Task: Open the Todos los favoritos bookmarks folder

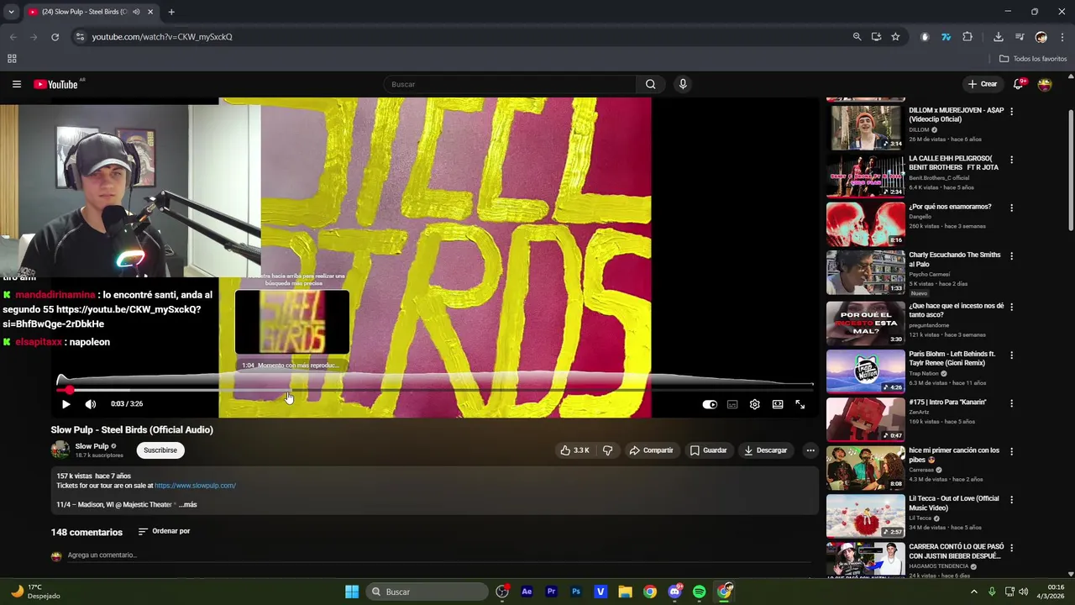Action: pyautogui.click(x=1033, y=59)
